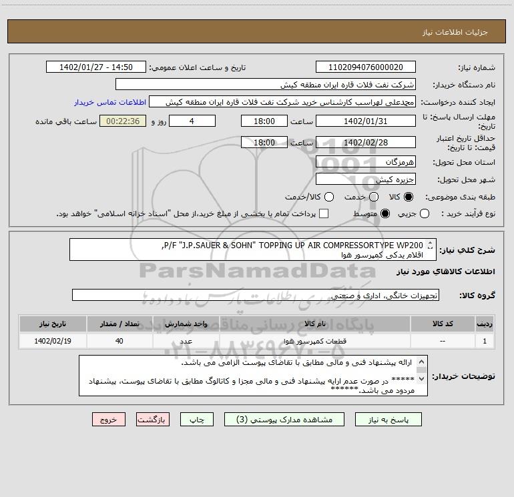
Task: Click the price validity time field, 18:00
Action: pyautogui.click(x=264, y=142)
